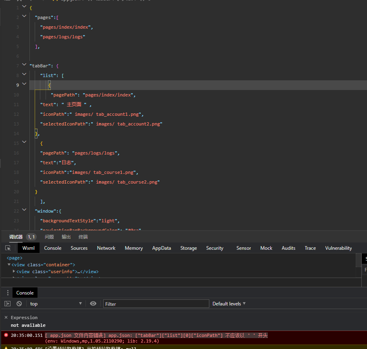
Task: Click the Wxml panel vertical scrollbar
Action: [x=359, y=260]
